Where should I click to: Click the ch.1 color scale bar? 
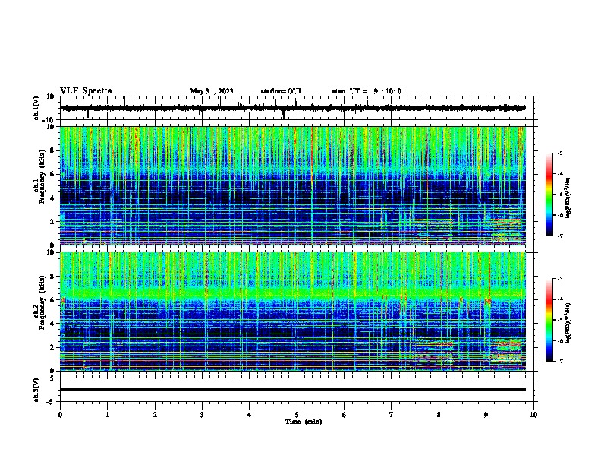pos(549,195)
